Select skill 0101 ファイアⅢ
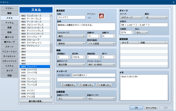This screenshot has width=176, height=111. click(x=35, y=73)
